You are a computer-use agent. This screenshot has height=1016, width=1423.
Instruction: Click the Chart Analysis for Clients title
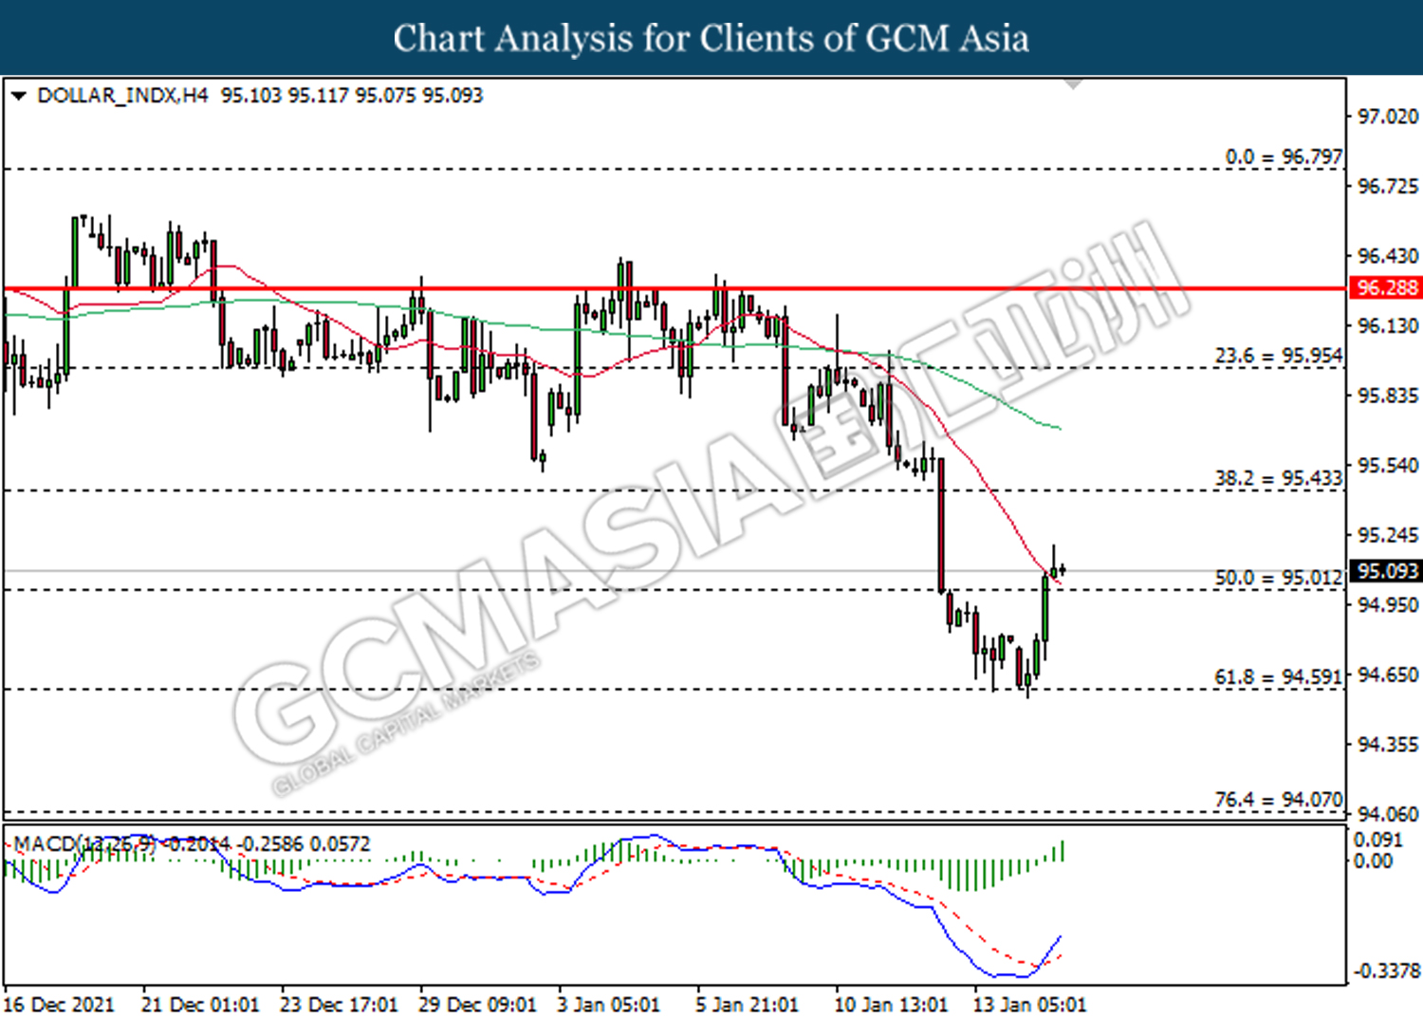click(711, 39)
